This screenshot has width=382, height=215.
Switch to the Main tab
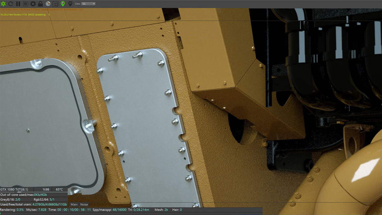pyautogui.click(x=74, y=204)
